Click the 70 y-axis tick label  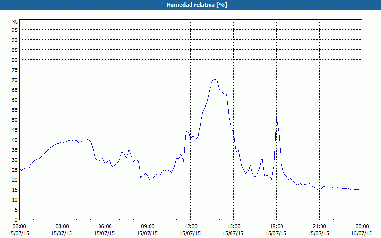click(x=15, y=79)
